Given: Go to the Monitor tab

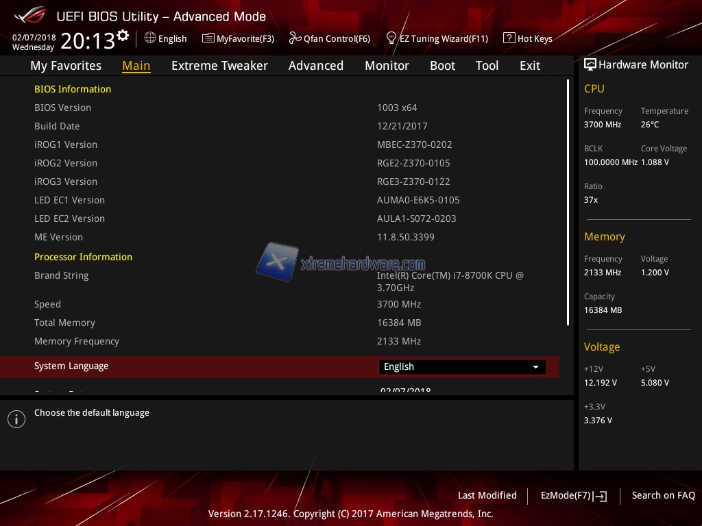Looking at the screenshot, I should tap(387, 66).
